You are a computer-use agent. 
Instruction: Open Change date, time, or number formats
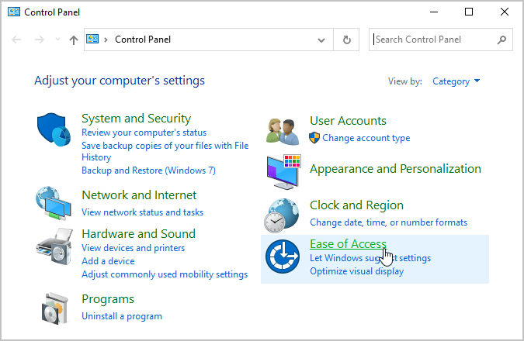pyautogui.click(x=388, y=222)
